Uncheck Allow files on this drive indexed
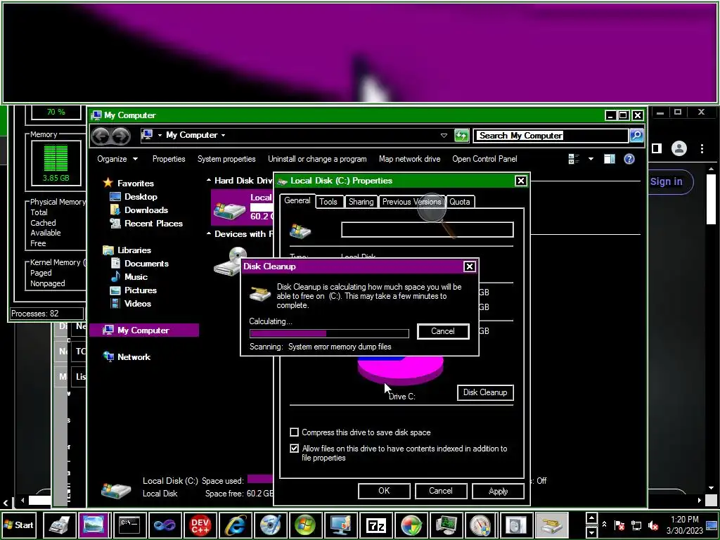720x540 pixels. coord(295,448)
